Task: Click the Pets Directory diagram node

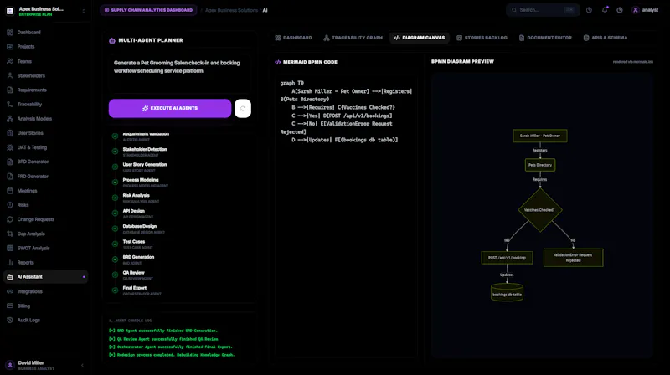Action: coord(540,165)
